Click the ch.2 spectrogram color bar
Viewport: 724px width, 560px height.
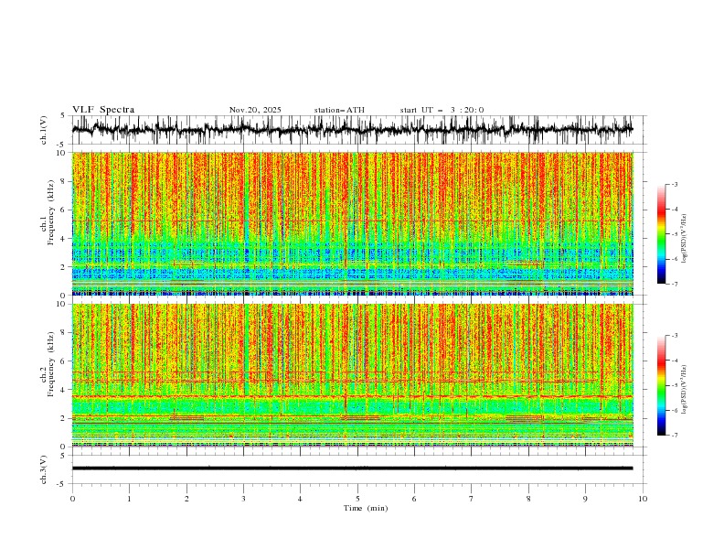(661, 385)
